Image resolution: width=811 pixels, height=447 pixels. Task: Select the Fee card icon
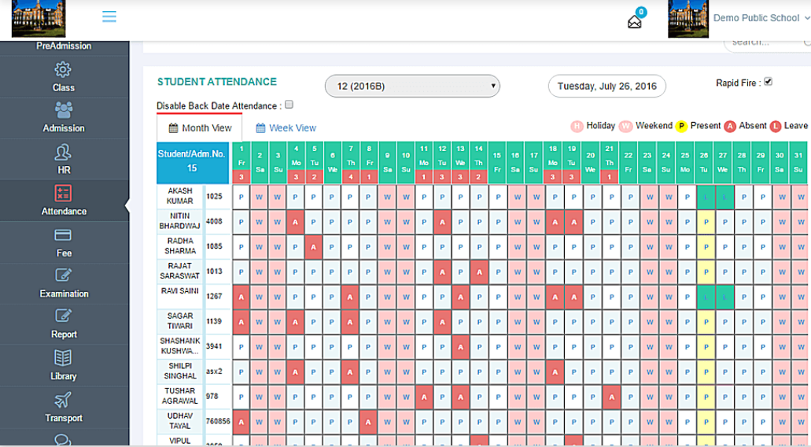coord(64,235)
